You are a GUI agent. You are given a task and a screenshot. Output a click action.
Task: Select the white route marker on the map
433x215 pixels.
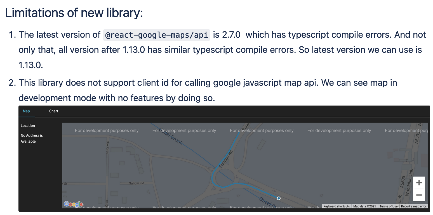coord(279,198)
